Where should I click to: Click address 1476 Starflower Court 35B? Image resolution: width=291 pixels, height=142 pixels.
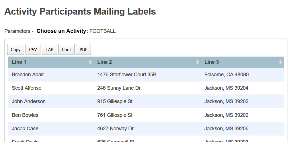[127, 75]
